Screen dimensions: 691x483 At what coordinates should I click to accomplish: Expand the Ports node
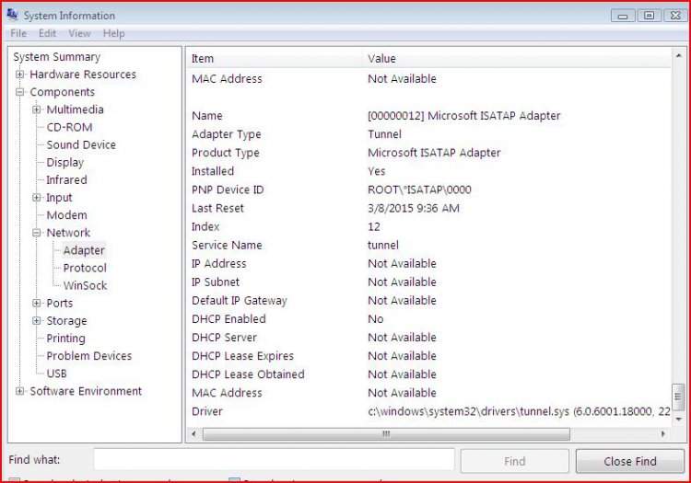(x=37, y=303)
